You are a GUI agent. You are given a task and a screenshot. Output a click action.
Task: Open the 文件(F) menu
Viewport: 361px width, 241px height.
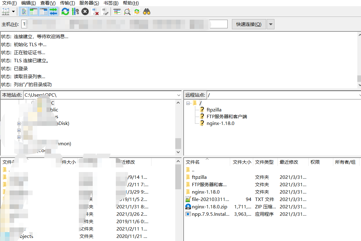[x=10, y=3]
